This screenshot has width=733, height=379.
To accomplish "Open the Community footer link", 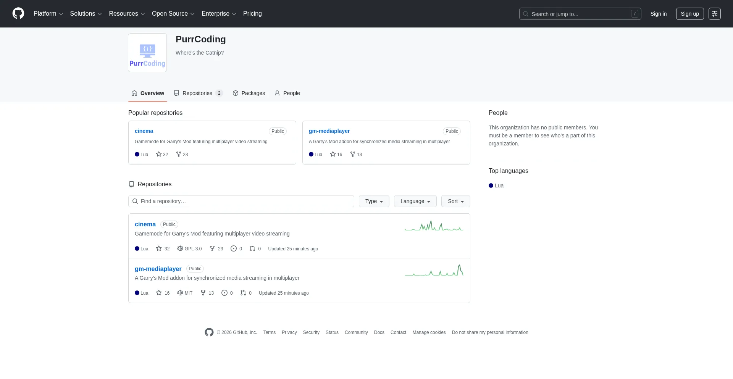I will click(356, 332).
